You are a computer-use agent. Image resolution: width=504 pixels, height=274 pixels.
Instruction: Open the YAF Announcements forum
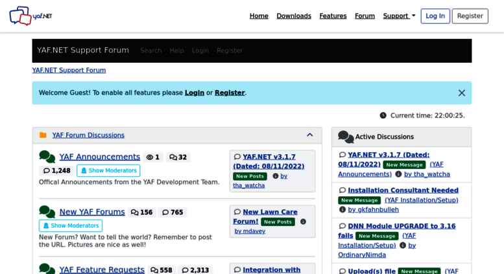click(100, 157)
